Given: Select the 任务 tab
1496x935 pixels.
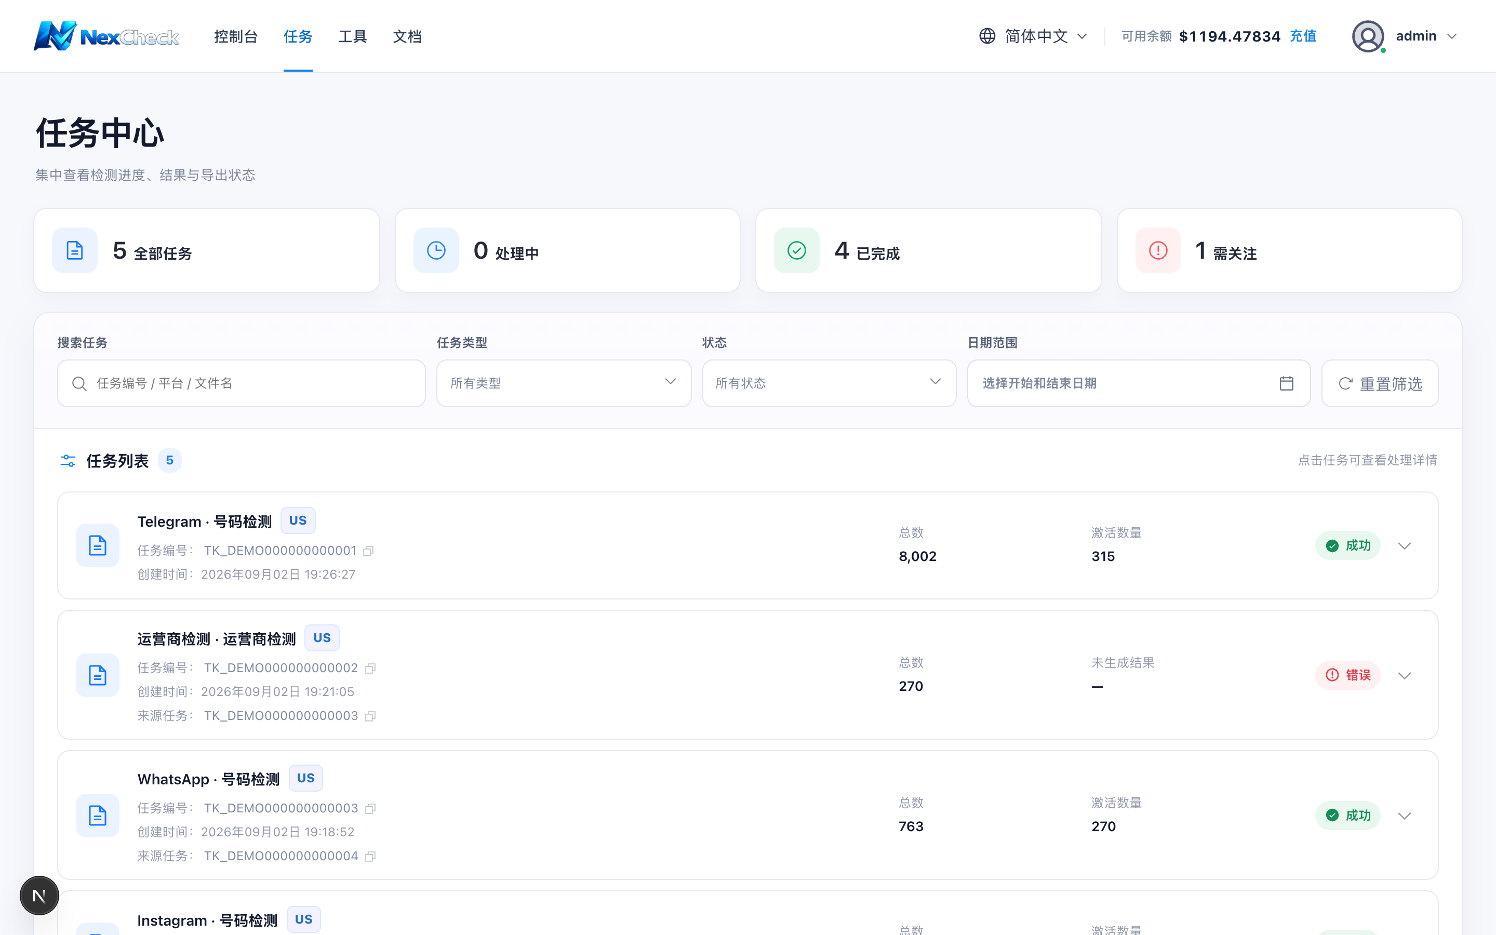Looking at the screenshot, I should point(298,36).
